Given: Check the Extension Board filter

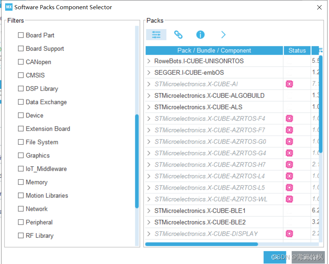Looking at the screenshot, I should click(21, 129).
